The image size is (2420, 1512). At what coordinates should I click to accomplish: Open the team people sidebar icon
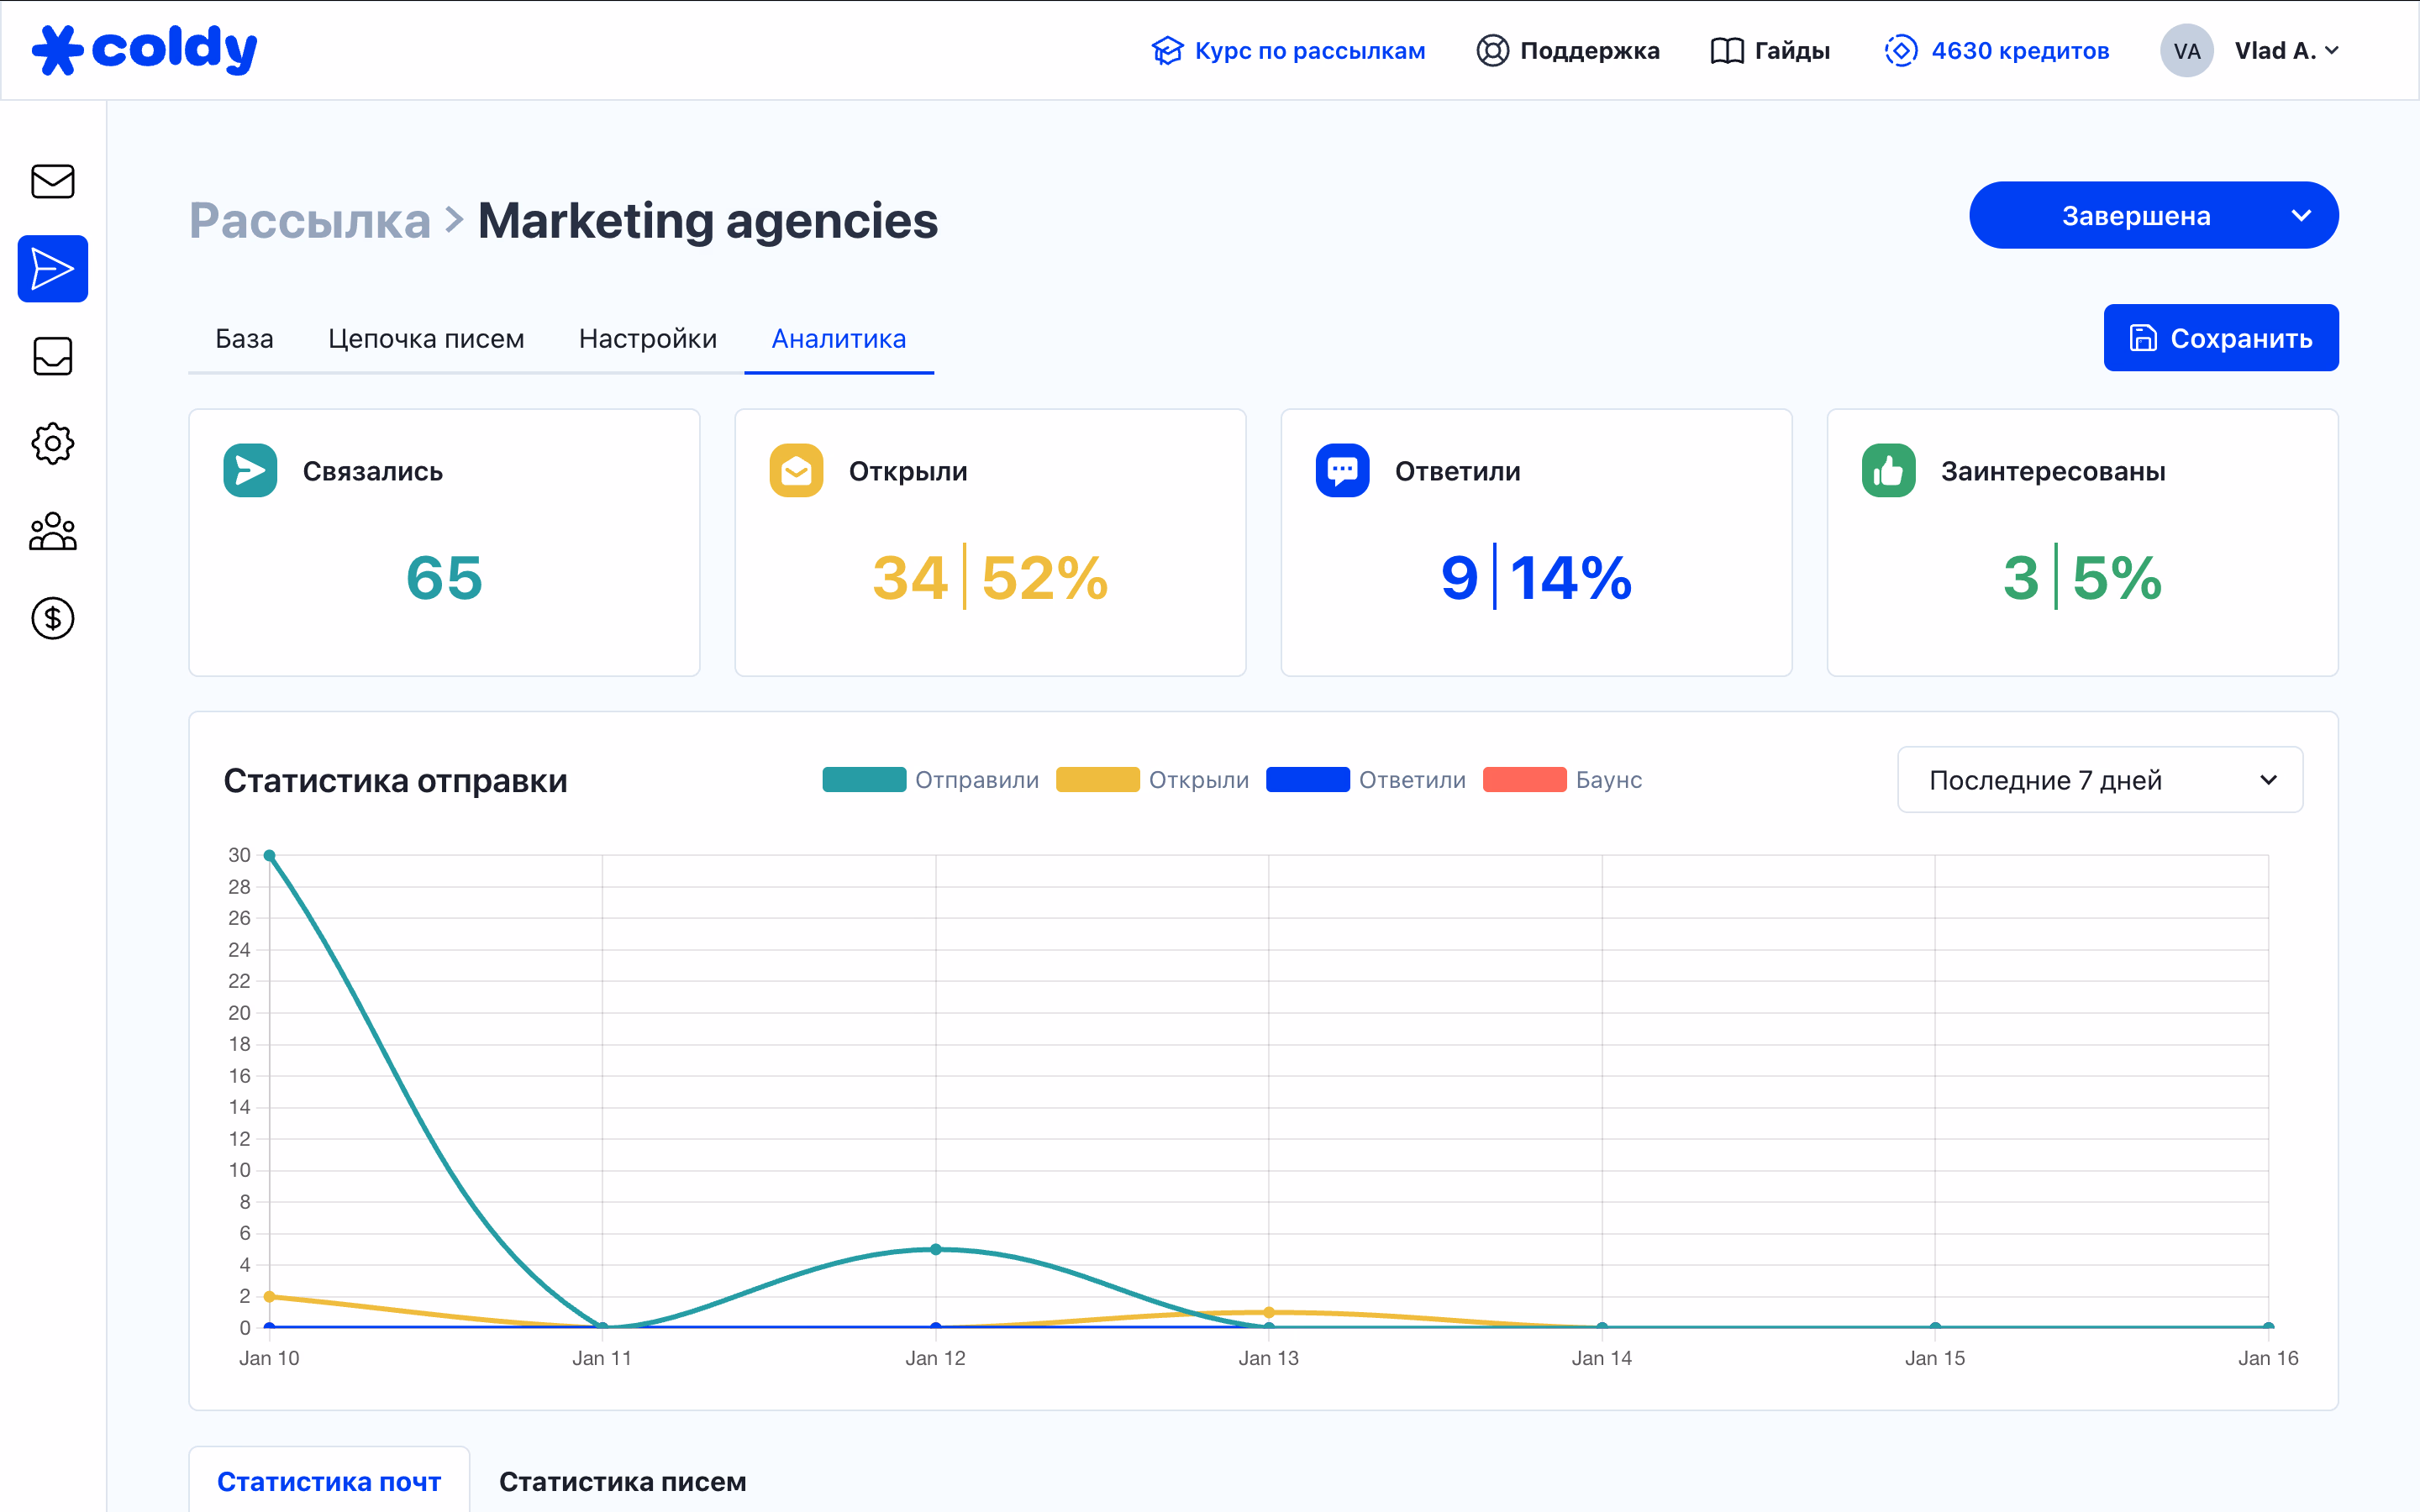(x=53, y=531)
